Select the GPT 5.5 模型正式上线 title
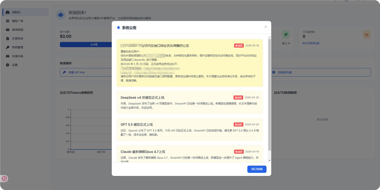This screenshot has width=380, height=190. coord(137,124)
